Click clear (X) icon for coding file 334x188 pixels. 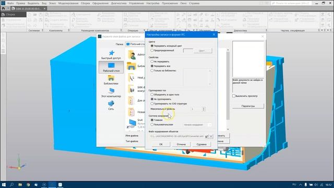click(x=211, y=136)
